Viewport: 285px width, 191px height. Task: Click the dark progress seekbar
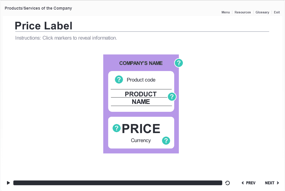point(118,183)
